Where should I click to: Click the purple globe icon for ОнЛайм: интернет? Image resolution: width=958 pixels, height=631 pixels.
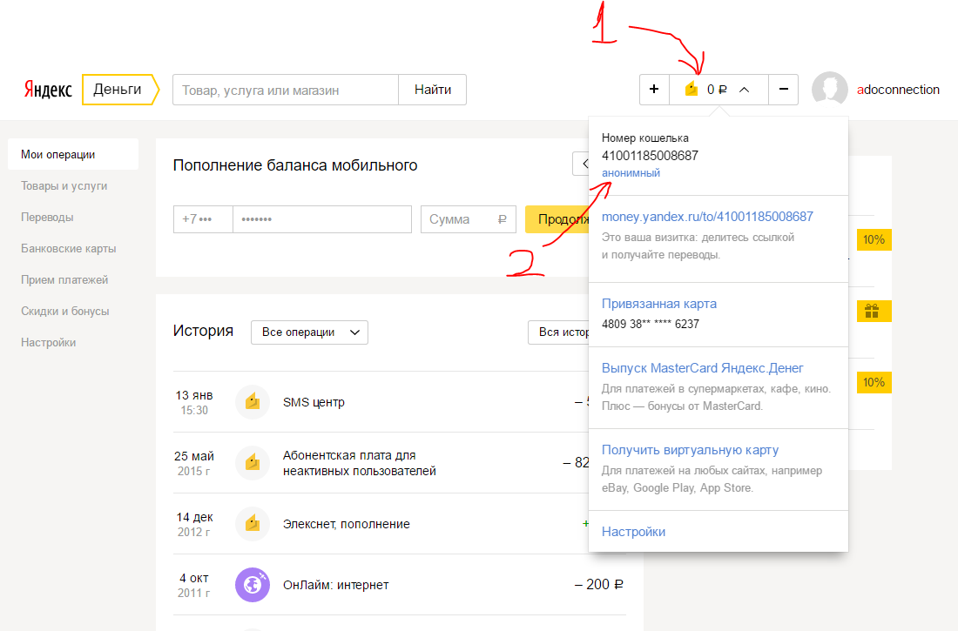click(x=253, y=585)
